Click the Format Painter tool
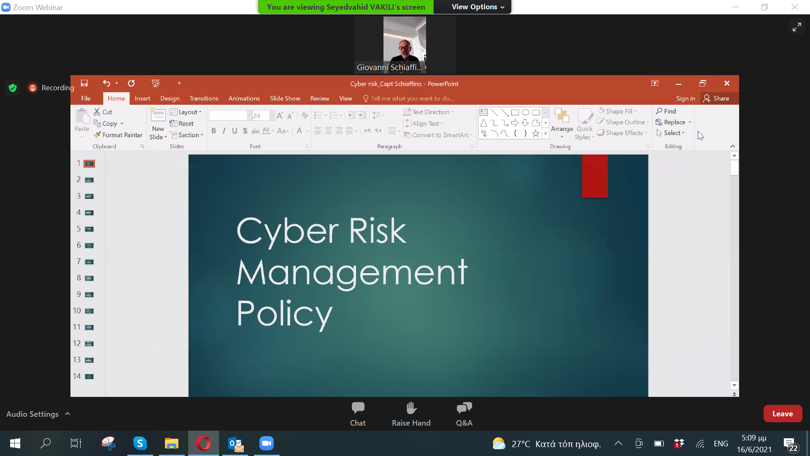 click(118, 135)
